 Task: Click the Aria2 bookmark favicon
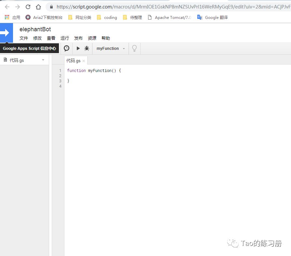28,18
